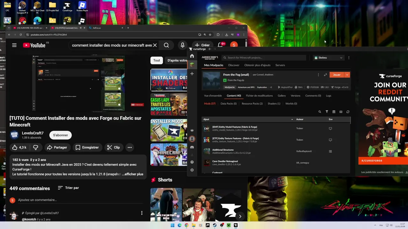Open the Servers tab in CurseForge
This screenshot has width=408, height=229.
click(x=280, y=65)
